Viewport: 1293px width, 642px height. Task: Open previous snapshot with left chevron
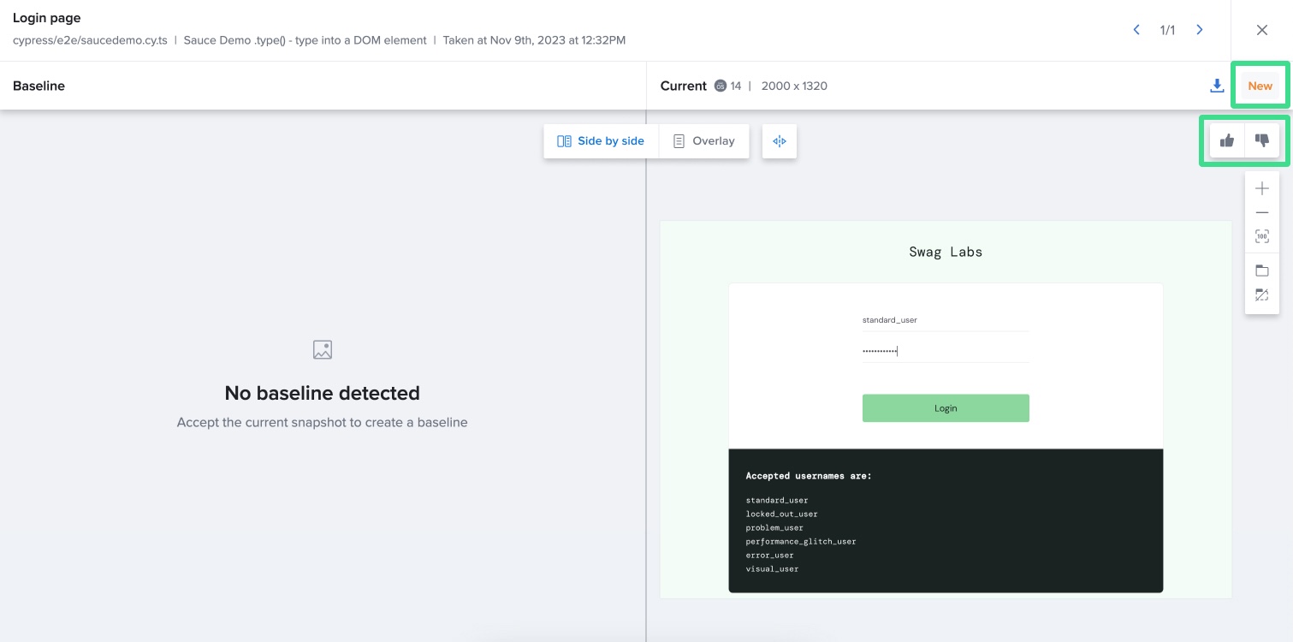1136,29
